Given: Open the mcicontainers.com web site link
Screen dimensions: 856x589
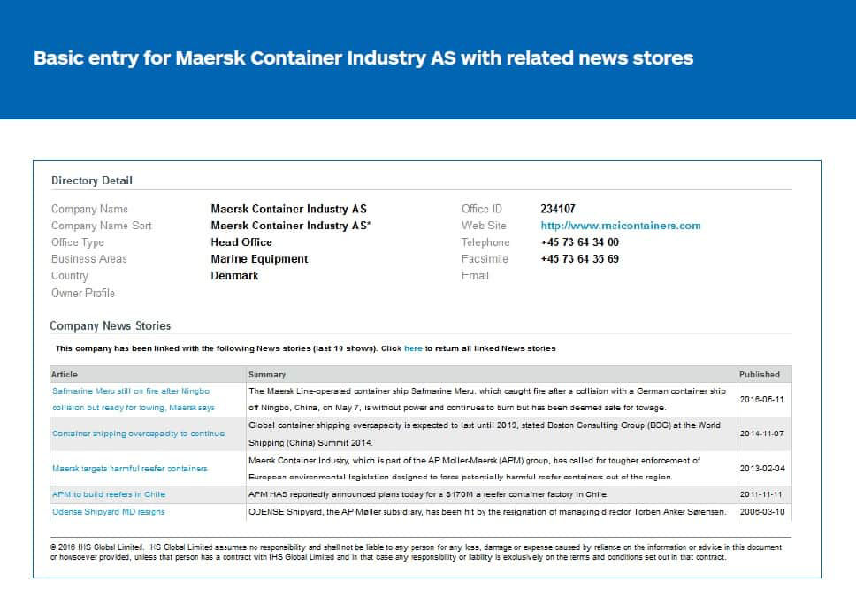Looking at the screenshot, I should click(620, 226).
